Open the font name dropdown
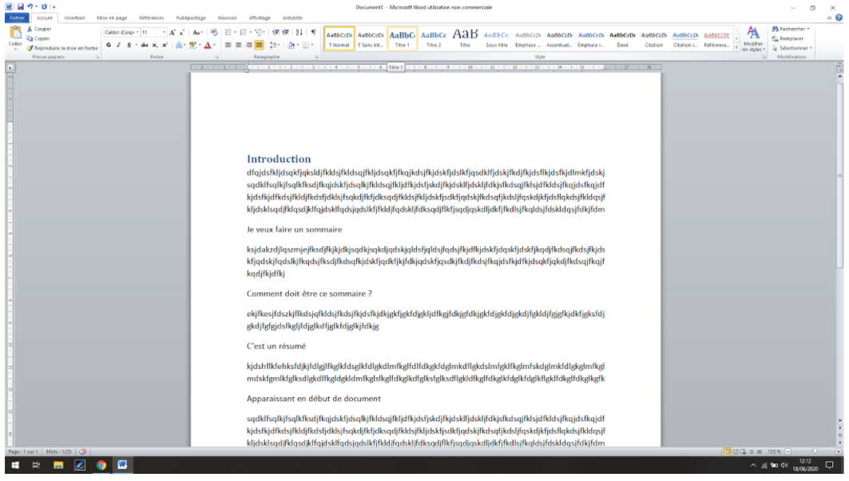The image size is (849, 481). (x=137, y=33)
